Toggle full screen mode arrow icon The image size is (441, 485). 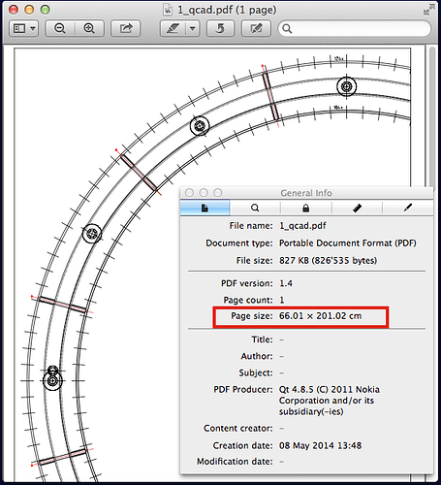click(429, 10)
